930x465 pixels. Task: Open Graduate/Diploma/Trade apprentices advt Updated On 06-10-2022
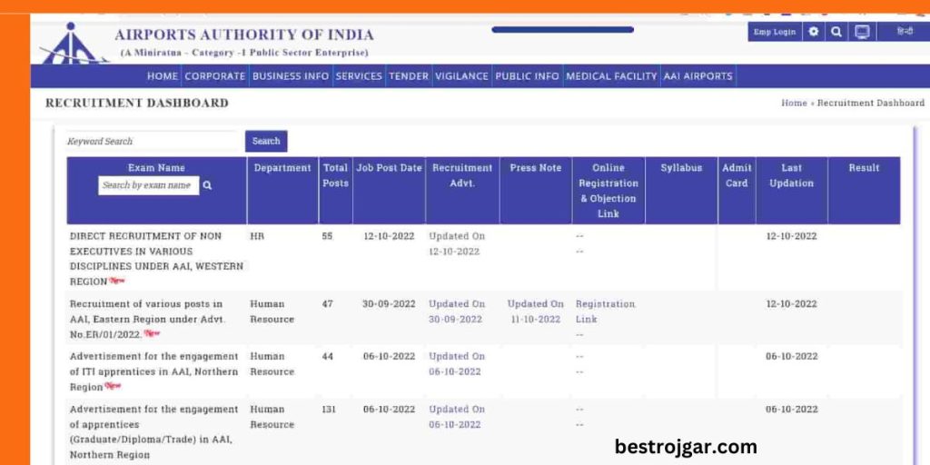click(457, 417)
